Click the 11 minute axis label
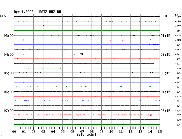 (121, 132)
